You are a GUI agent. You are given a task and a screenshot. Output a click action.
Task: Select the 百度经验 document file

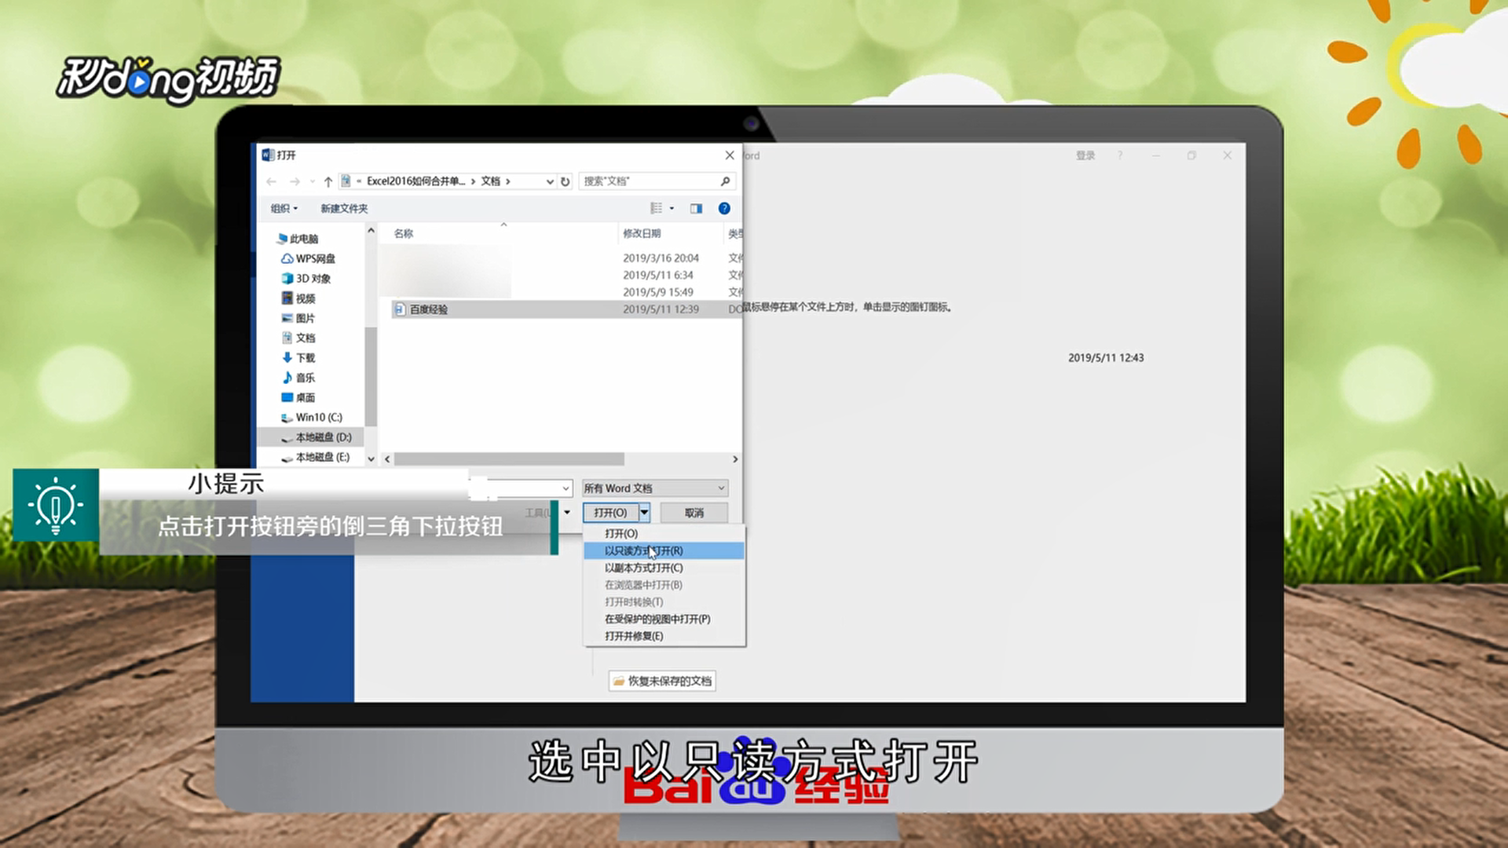click(429, 309)
